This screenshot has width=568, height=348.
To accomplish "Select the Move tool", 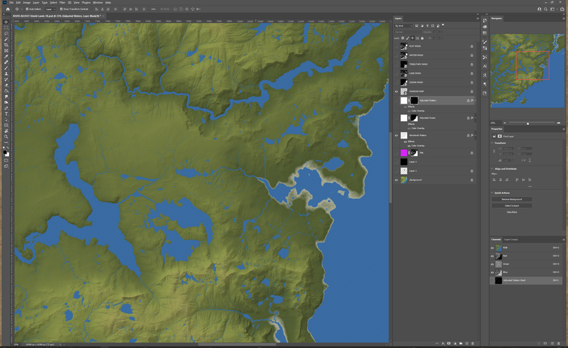I will (6, 22).
